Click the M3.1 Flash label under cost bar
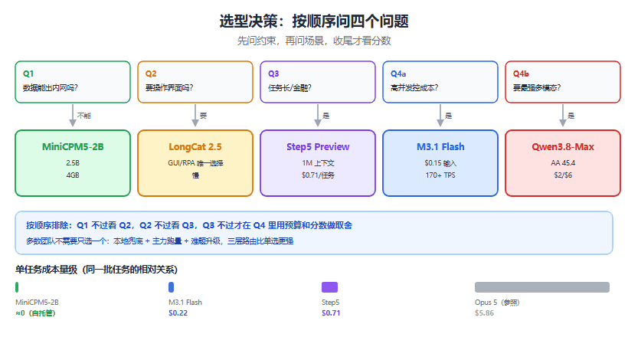 pyautogui.click(x=185, y=303)
